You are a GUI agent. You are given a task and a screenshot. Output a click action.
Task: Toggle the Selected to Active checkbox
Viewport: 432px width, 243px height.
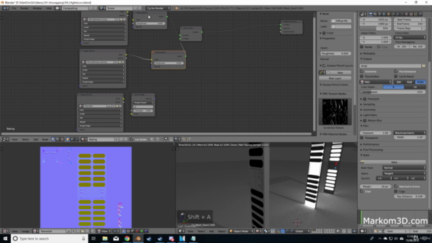coord(396,186)
